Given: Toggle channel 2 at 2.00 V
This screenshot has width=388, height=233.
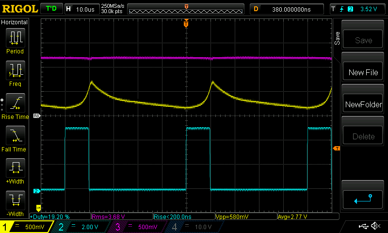Looking at the screenshot, I should pos(80,227).
